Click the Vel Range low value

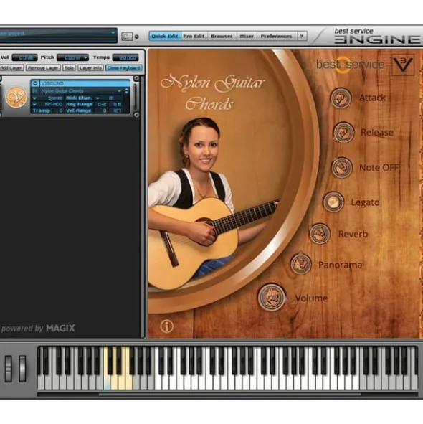102,110
